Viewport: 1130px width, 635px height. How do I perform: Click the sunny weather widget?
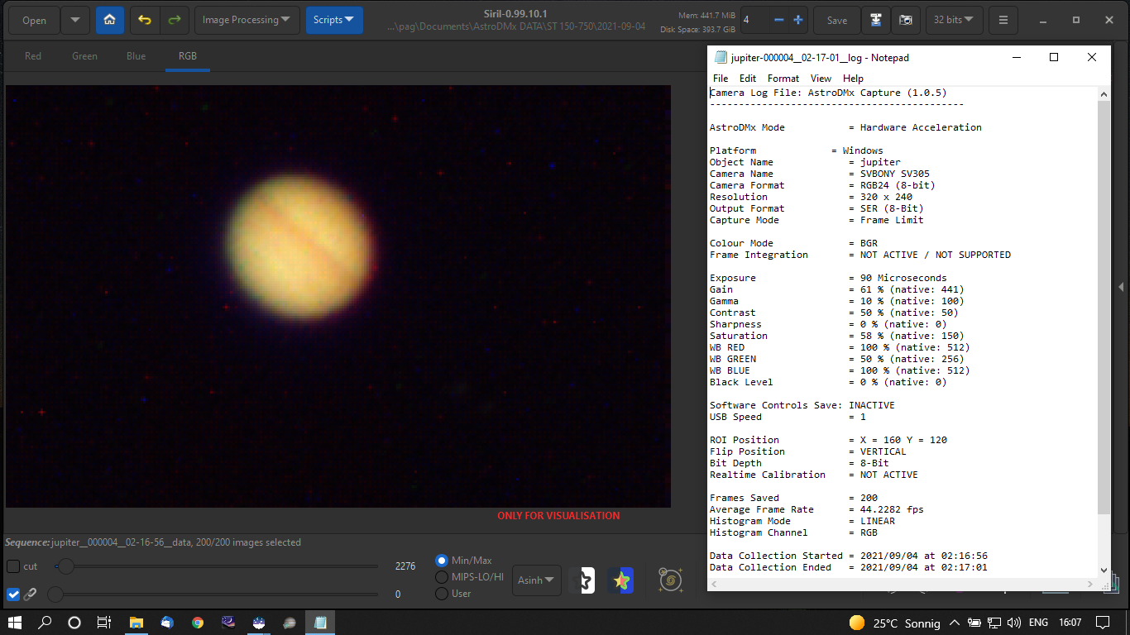[x=894, y=623]
